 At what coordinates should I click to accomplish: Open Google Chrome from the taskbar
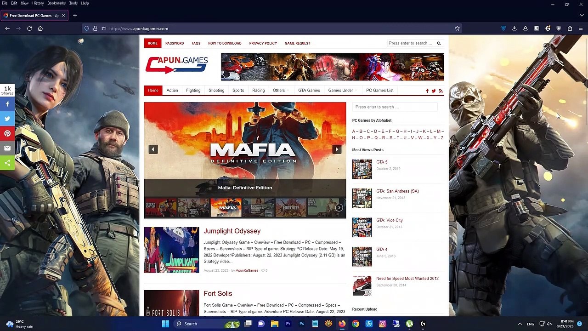pos(356,324)
